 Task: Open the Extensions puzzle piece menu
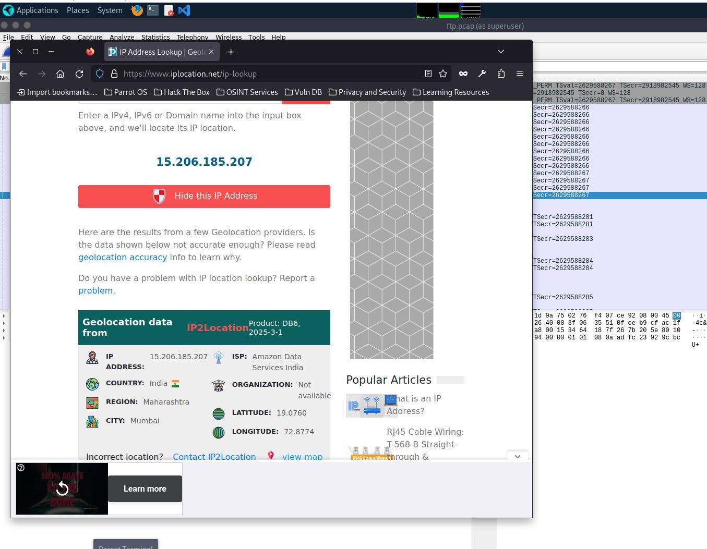(501, 74)
